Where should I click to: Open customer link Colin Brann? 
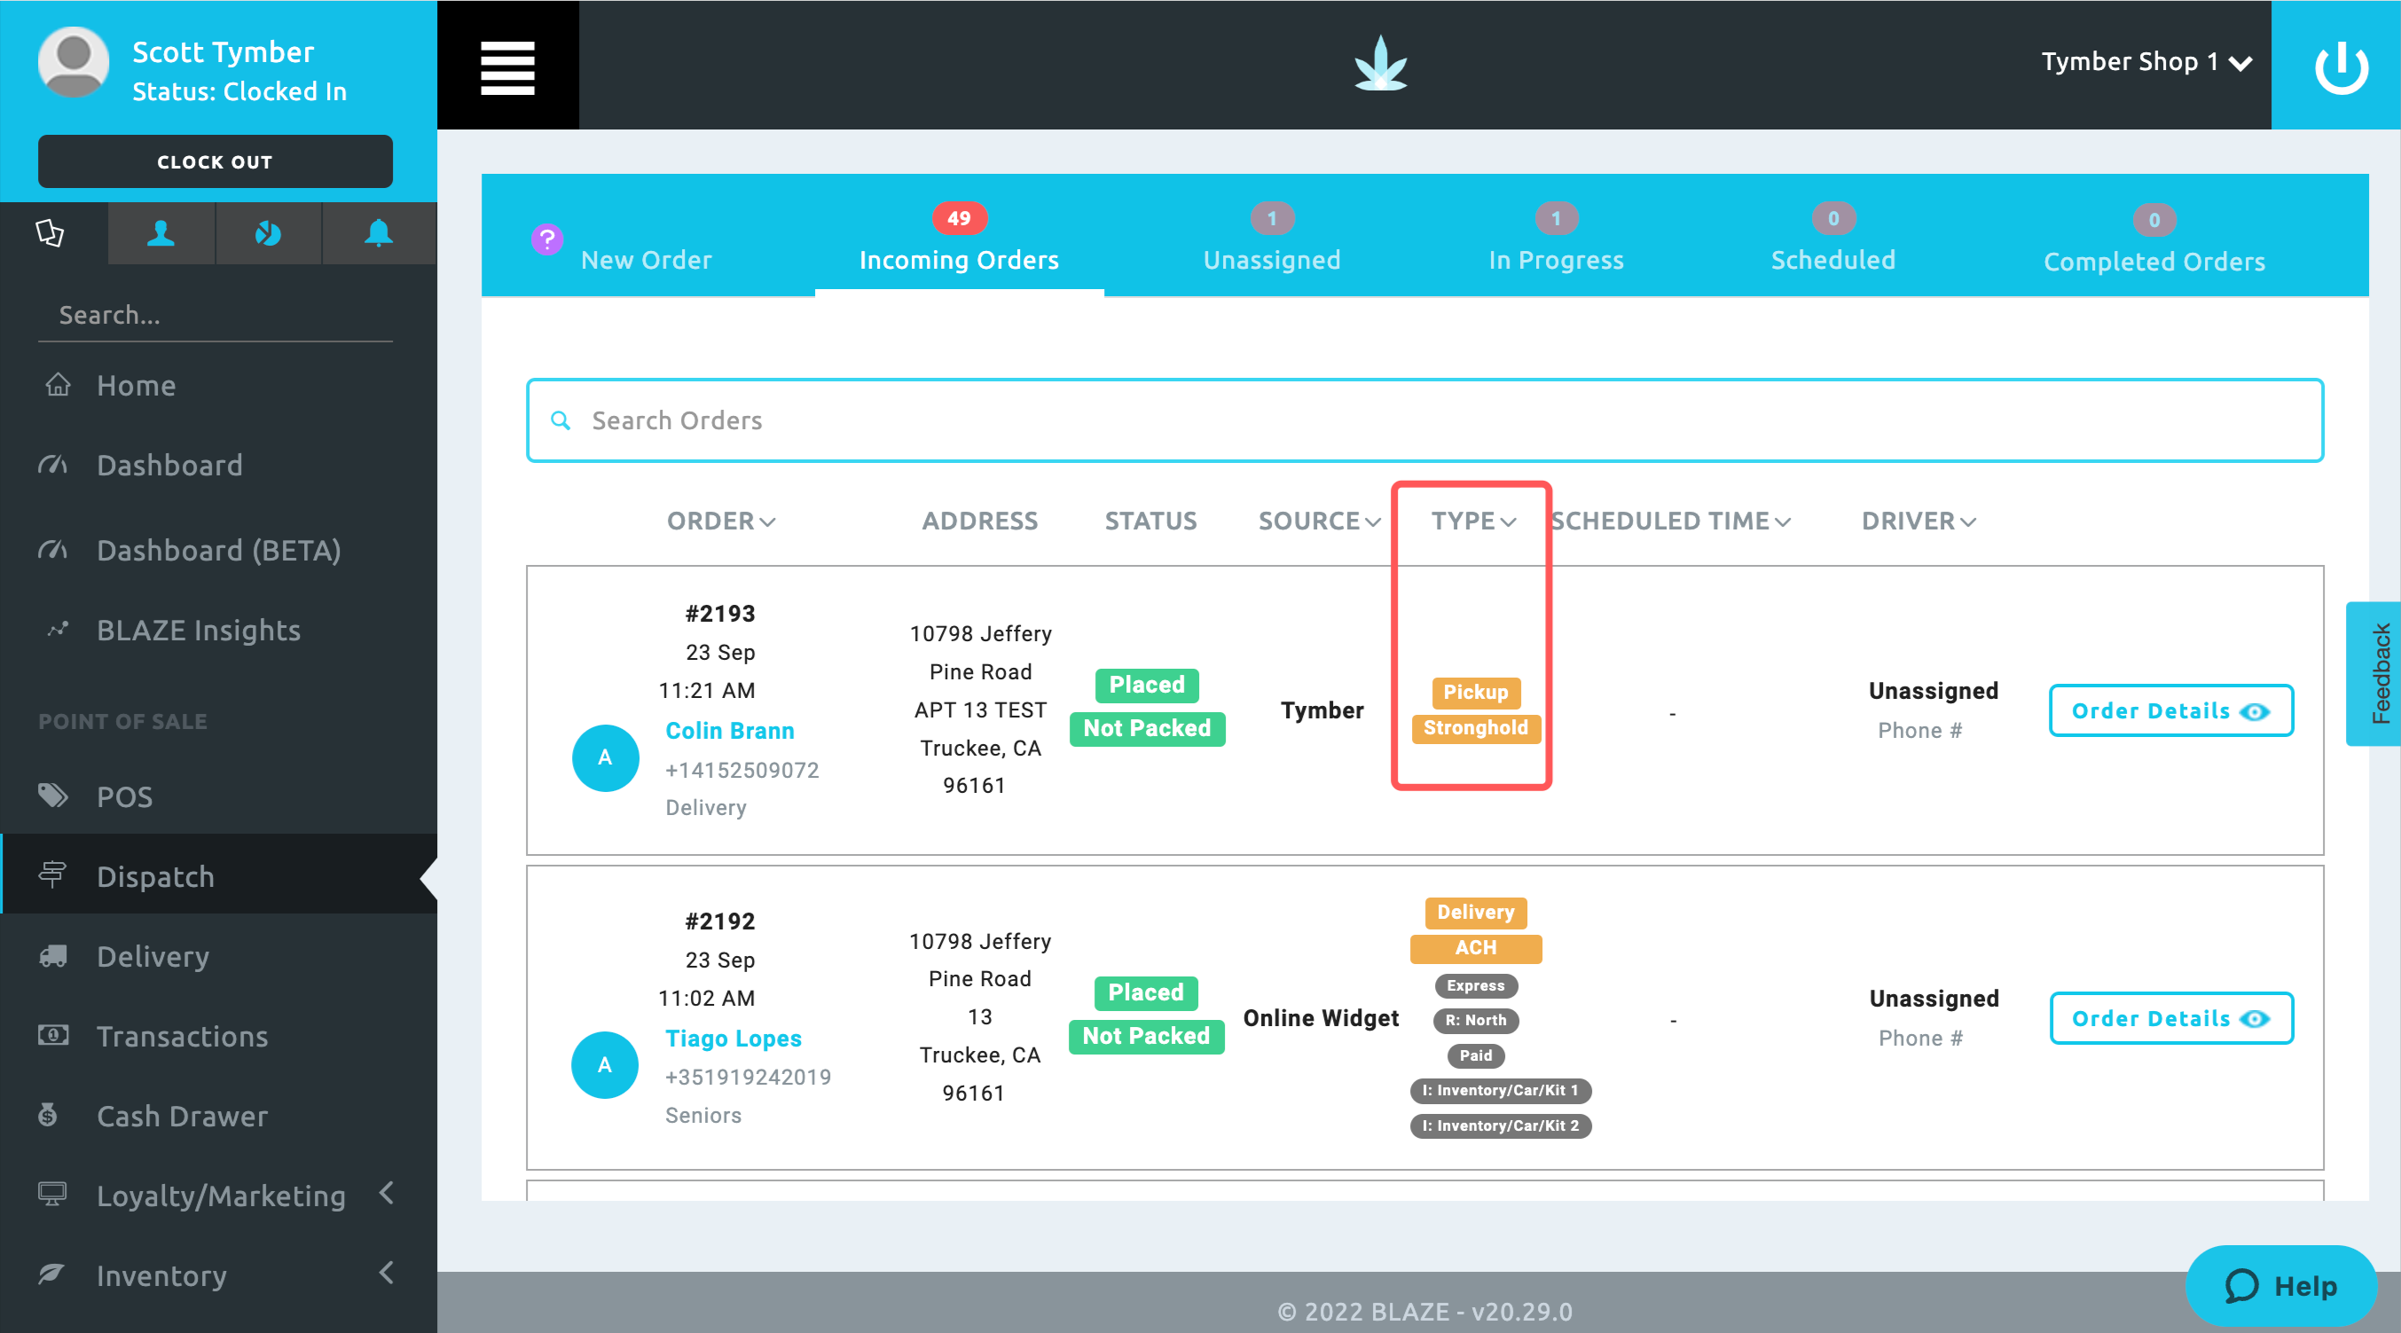(729, 731)
